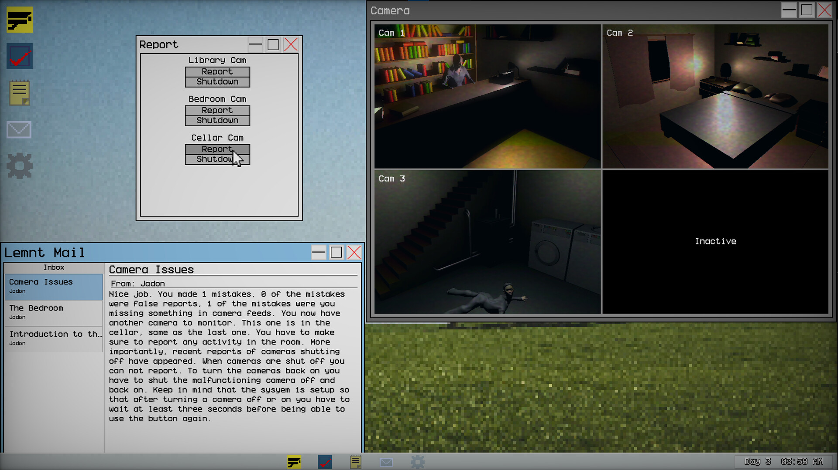Shutdown the Library Cam
The image size is (838, 470).
click(217, 82)
